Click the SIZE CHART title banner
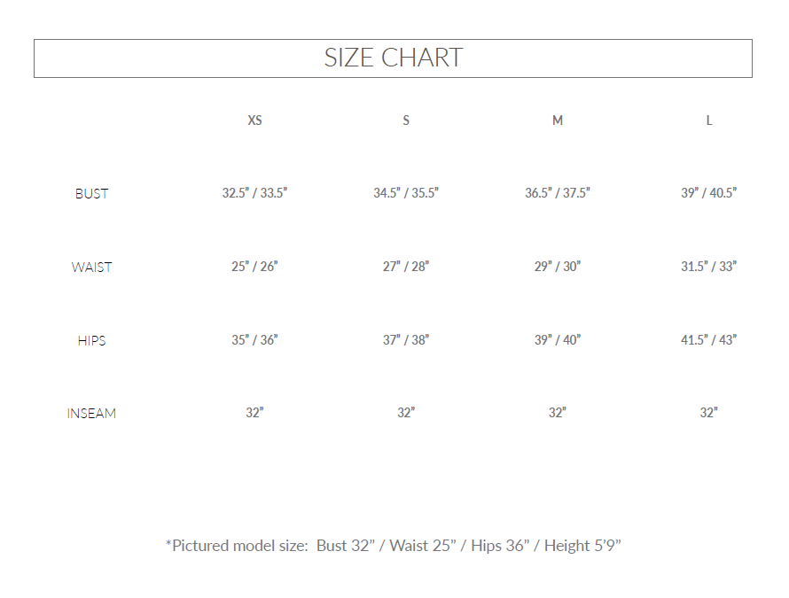 coord(393,58)
